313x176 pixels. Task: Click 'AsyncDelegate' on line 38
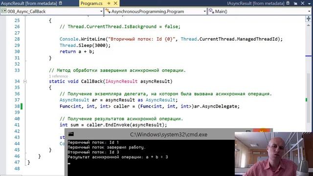[x=220, y=106]
